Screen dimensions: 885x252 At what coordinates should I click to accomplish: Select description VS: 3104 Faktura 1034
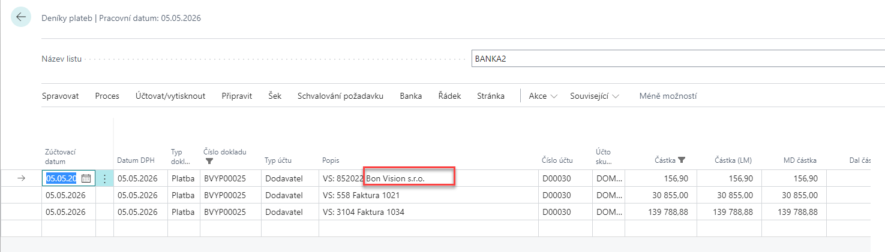click(x=364, y=212)
